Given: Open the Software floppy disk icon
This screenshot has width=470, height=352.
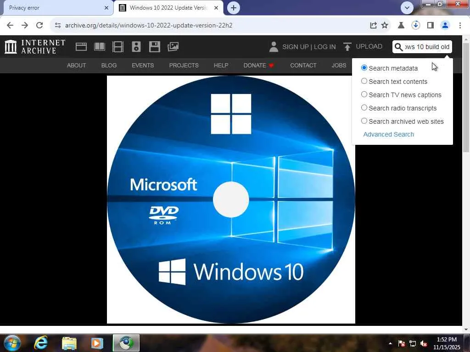Looking at the screenshot, I should click(x=155, y=47).
